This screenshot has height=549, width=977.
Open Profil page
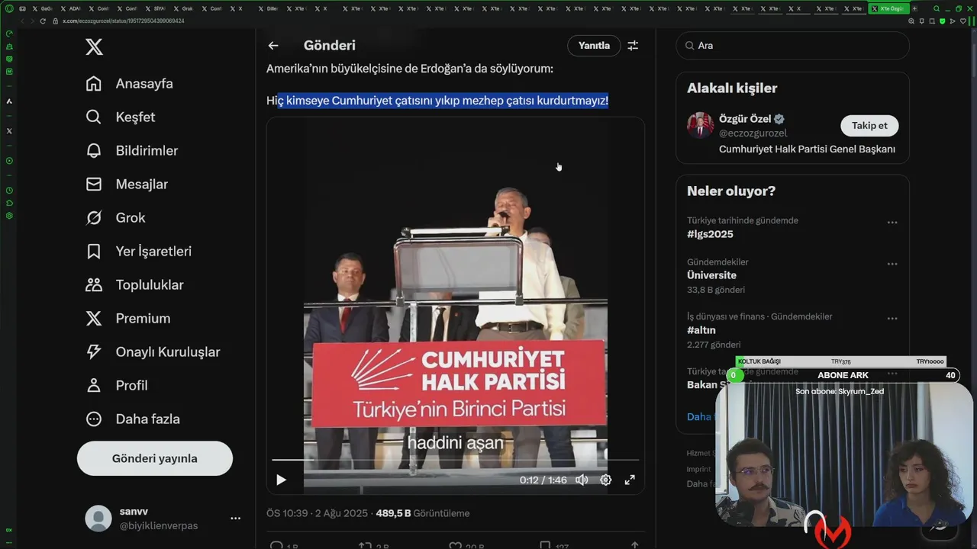pos(117,386)
